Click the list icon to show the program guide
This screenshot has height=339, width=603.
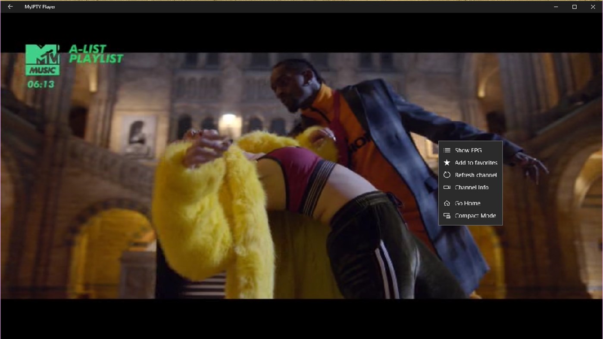click(447, 150)
